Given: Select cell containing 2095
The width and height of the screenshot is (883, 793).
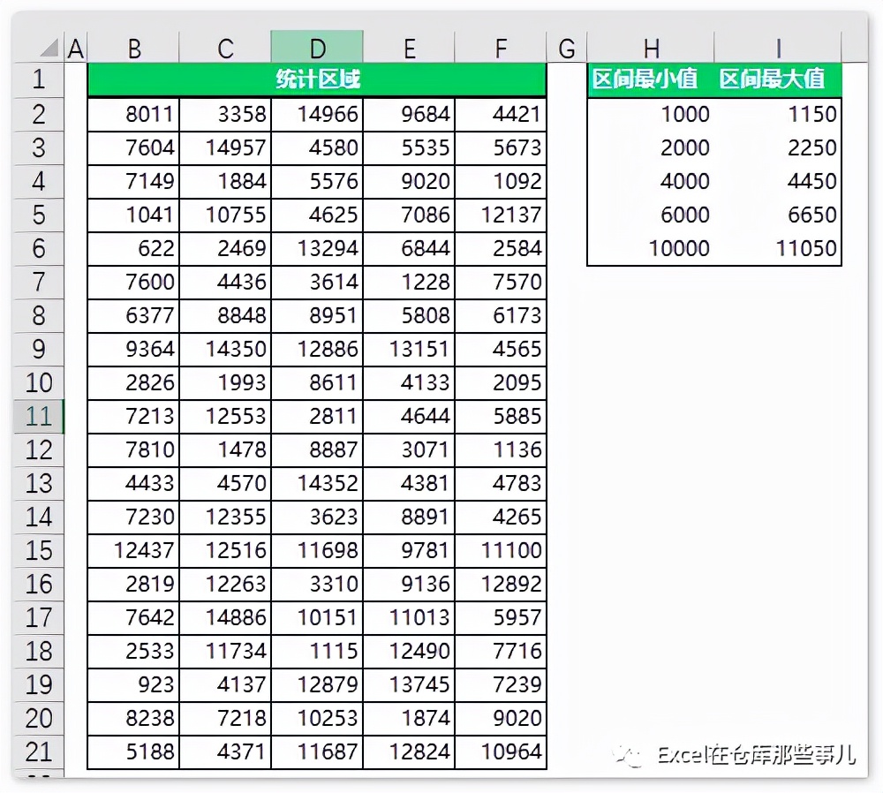Looking at the screenshot, I should [x=501, y=383].
